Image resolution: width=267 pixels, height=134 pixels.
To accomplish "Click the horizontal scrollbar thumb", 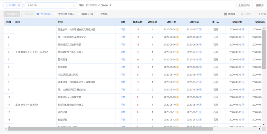I will coord(110,129).
